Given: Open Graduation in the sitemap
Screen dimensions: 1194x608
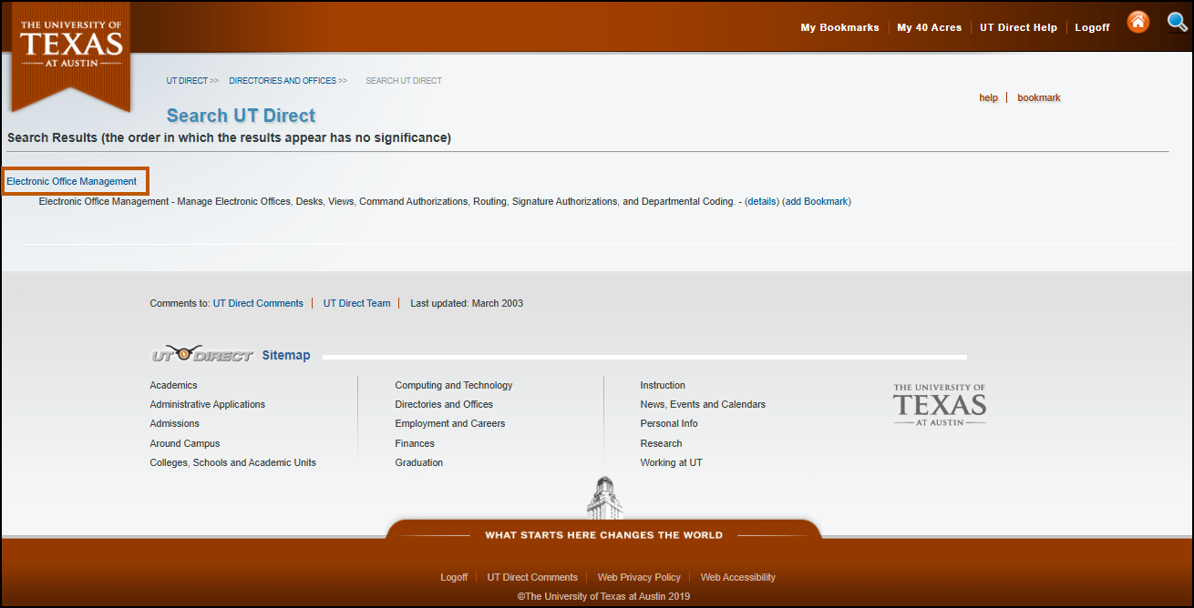Looking at the screenshot, I should click(419, 462).
